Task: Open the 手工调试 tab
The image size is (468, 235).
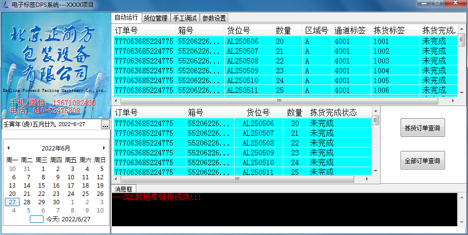Action: 185,18
